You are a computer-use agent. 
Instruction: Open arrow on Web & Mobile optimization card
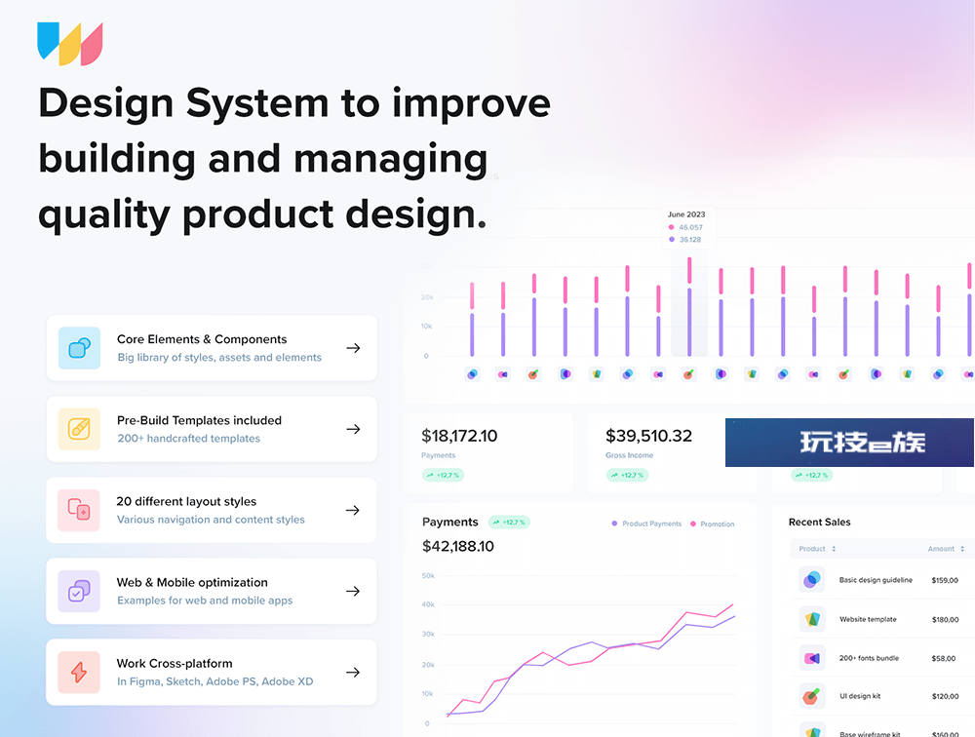pos(353,591)
